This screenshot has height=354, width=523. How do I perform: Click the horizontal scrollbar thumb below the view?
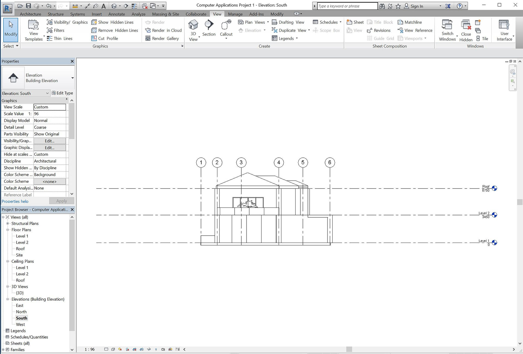point(349,349)
